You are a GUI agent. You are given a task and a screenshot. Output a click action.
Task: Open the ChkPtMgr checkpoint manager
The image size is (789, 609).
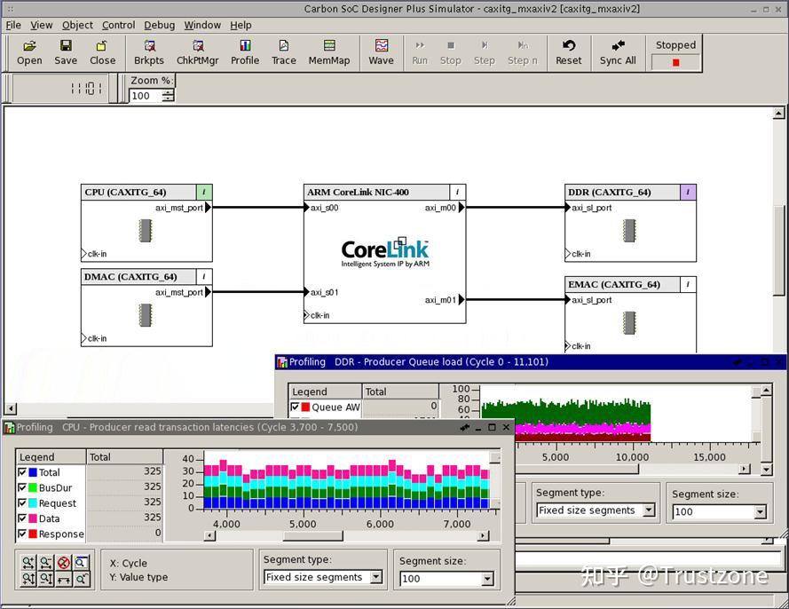pyautogui.click(x=197, y=52)
